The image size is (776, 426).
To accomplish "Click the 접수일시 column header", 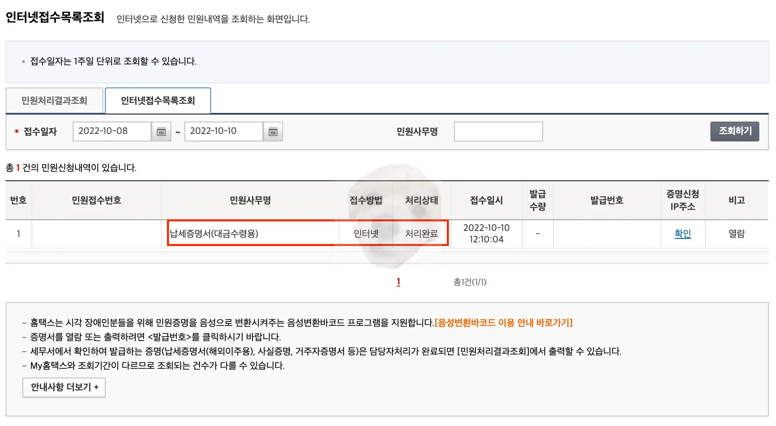I will [x=486, y=201].
